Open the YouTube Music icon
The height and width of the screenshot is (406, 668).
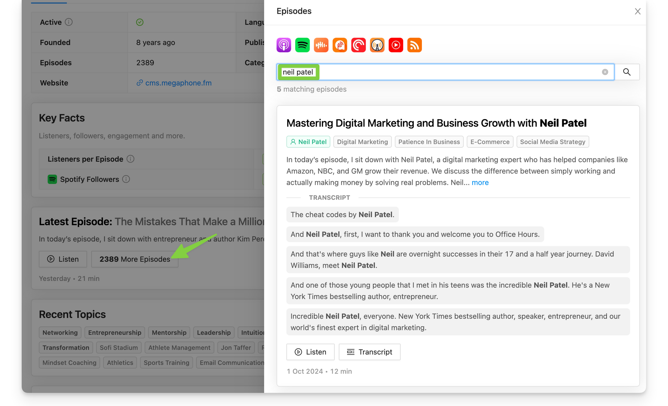396,45
